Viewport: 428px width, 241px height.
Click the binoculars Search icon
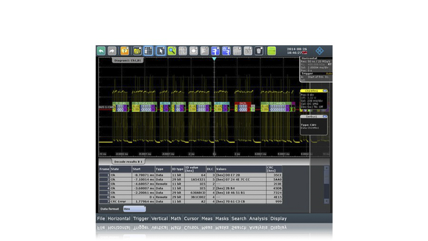click(248, 51)
